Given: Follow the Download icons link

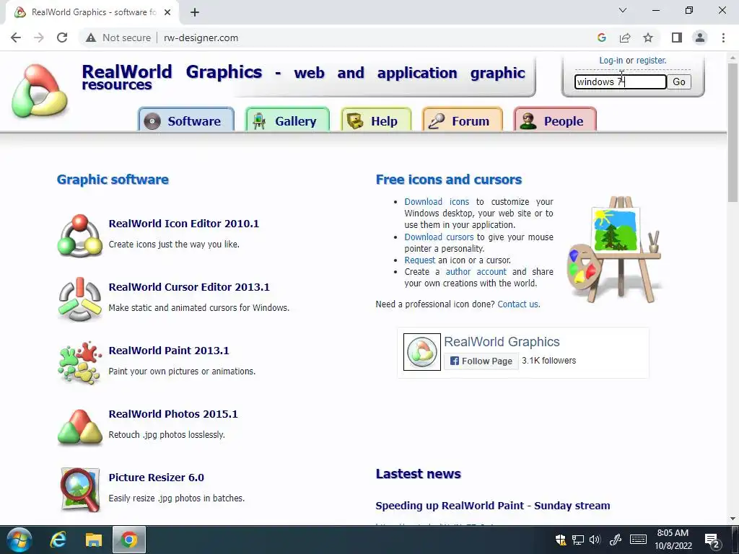Looking at the screenshot, I should [x=437, y=202].
